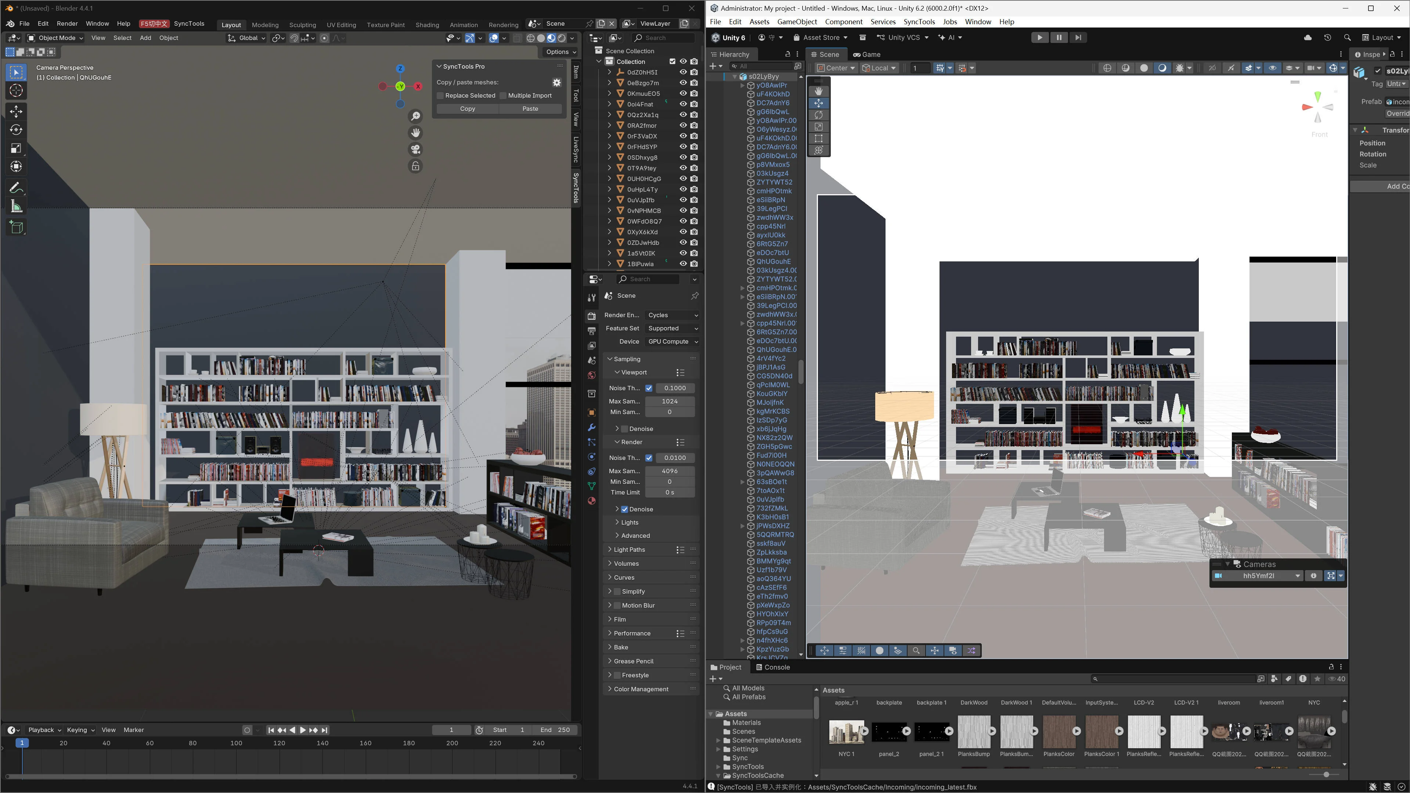Open Asset Store button in Unity toolbar
Image resolution: width=1410 pixels, height=793 pixels.
point(820,38)
